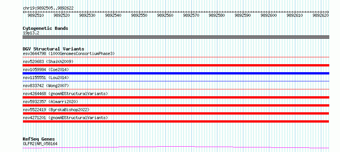Click the esv3644798 structural variant label
Screen dimensions: 340x152
click(69, 53)
